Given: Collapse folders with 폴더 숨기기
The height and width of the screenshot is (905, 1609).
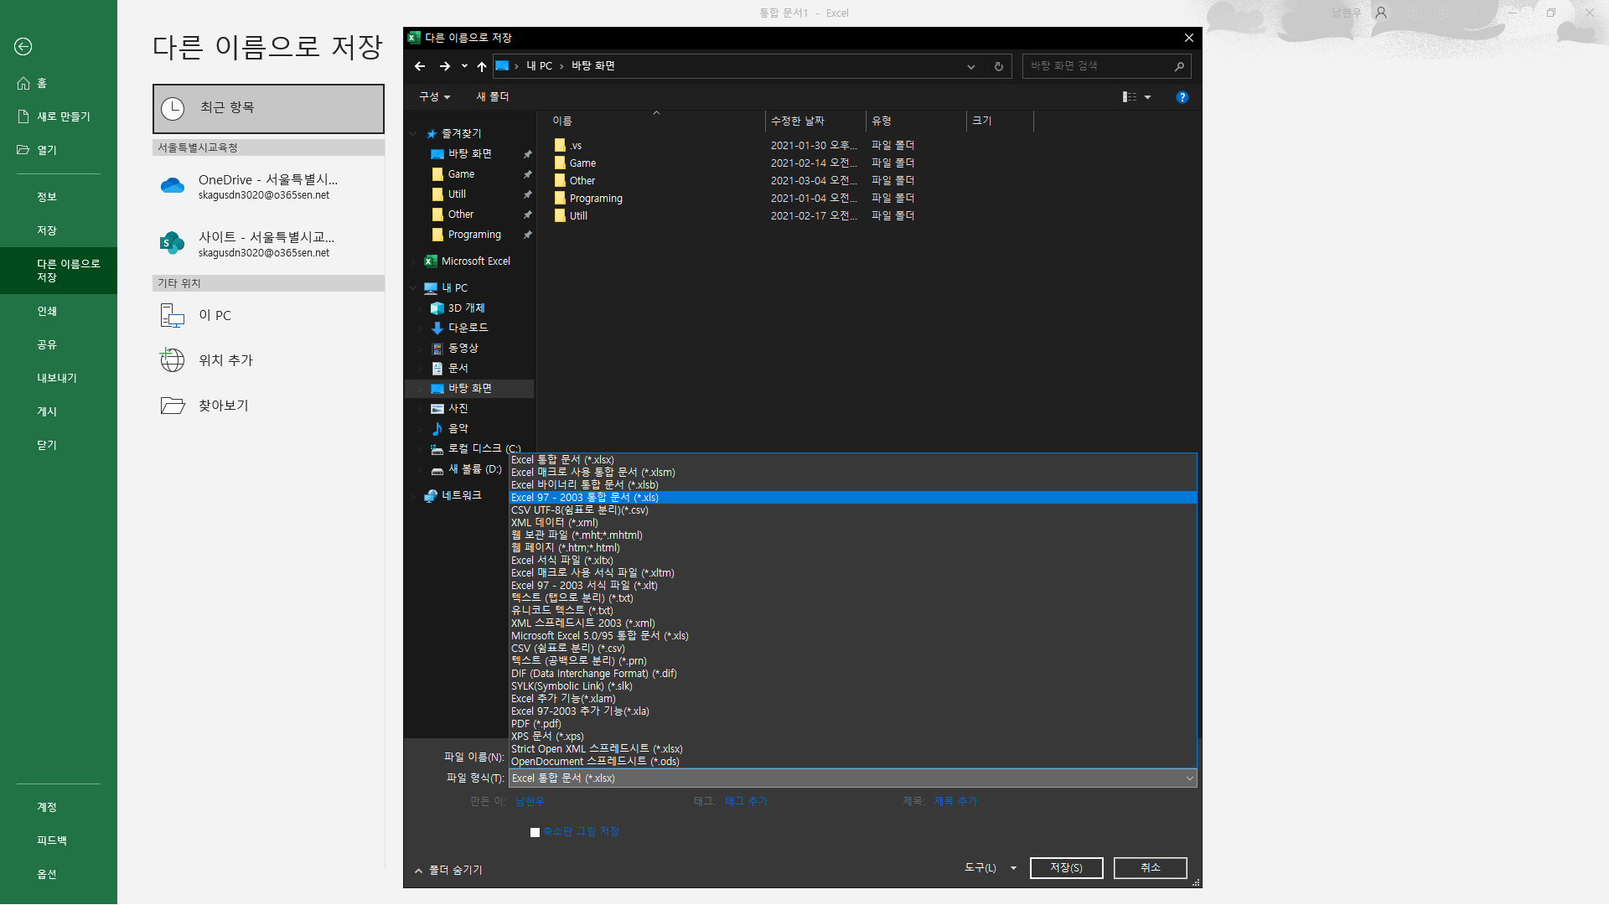Looking at the screenshot, I should (x=448, y=871).
